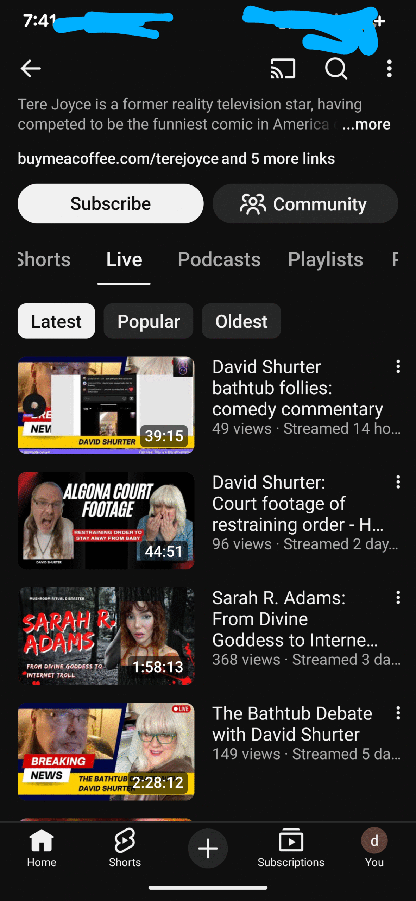Play the Algona Court Footage thumbnail
This screenshot has height=901, width=416.
(x=106, y=521)
